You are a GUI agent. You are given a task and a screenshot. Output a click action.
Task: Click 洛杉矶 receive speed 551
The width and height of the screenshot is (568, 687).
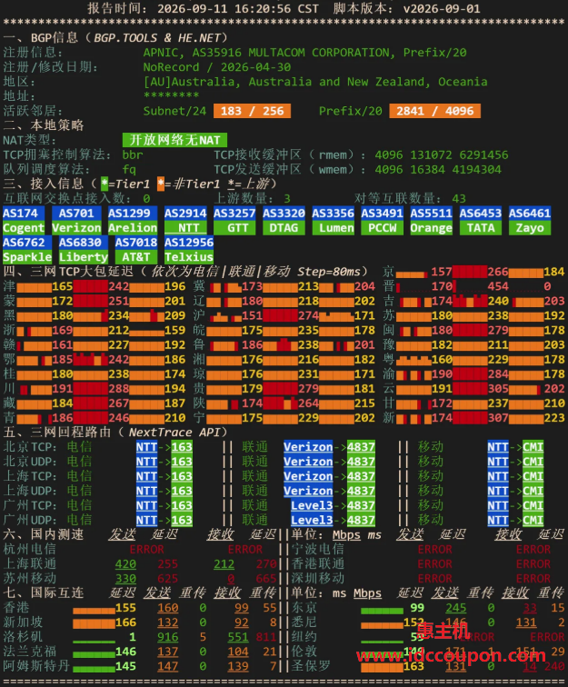point(238,637)
